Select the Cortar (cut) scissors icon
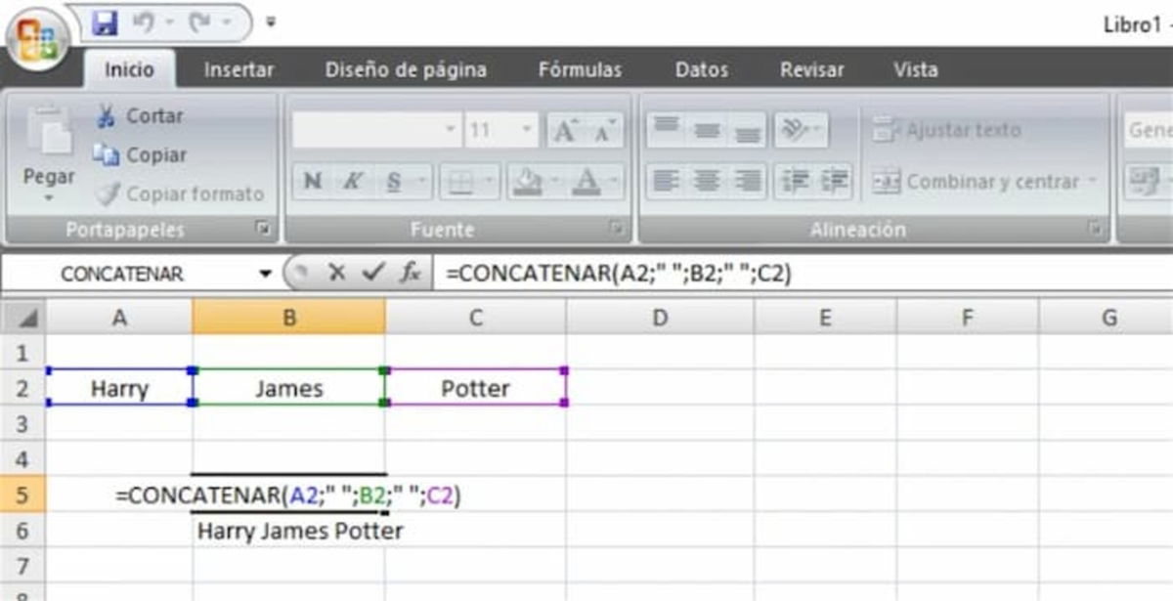Image resolution: width=1173 pixels, height=601 pixels. [109, 115]
